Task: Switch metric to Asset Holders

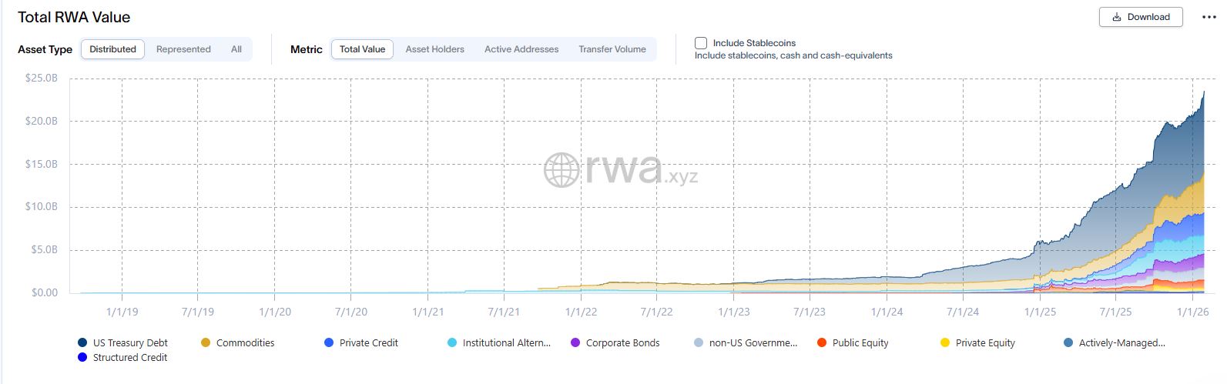Action: 434,49
